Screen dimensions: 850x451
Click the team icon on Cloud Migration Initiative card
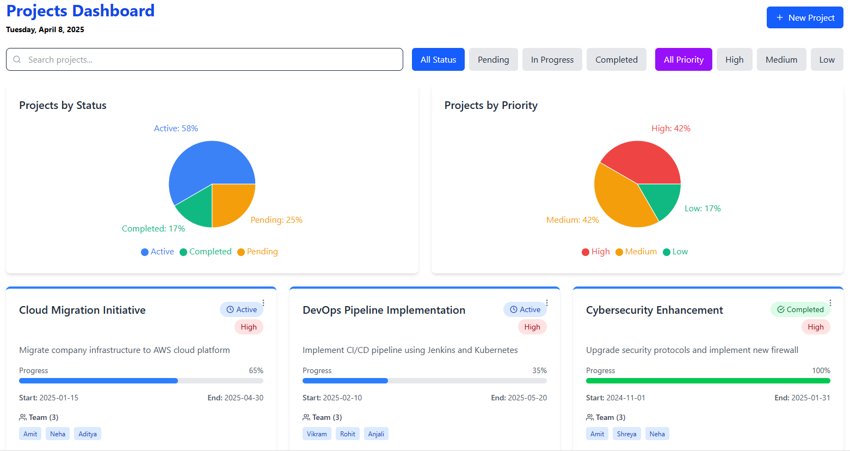[x=22, y=417]
